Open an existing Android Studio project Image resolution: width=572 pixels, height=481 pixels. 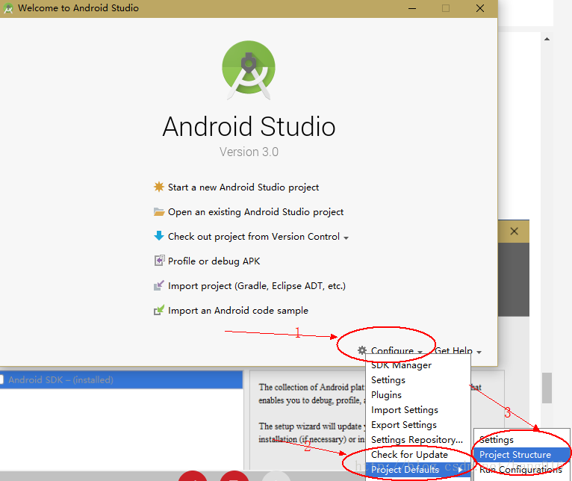pyautogui.click(x=255, y=212)
